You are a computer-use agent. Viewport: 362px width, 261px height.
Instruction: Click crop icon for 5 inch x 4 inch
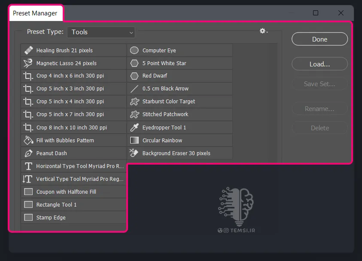coord(28,102)
